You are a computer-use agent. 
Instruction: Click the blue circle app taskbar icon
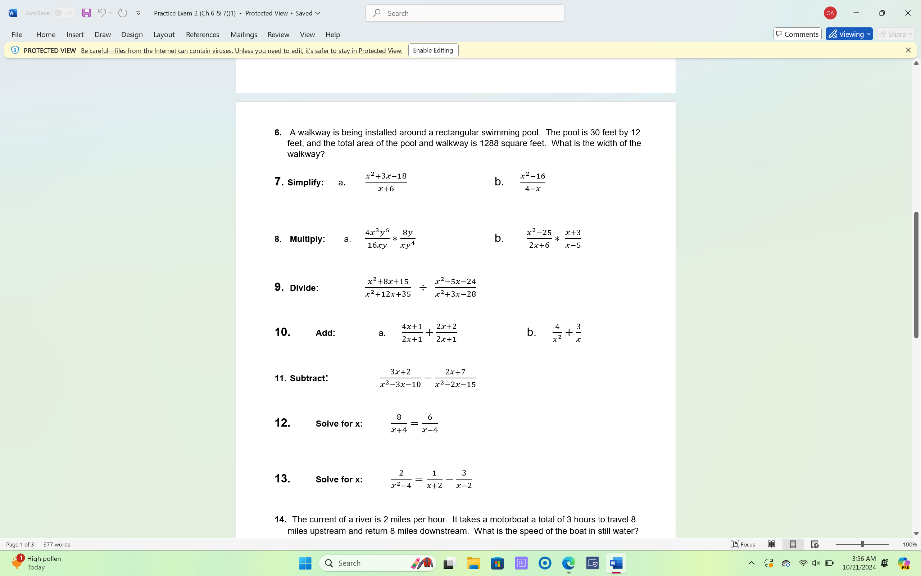(x=545, y=563)
